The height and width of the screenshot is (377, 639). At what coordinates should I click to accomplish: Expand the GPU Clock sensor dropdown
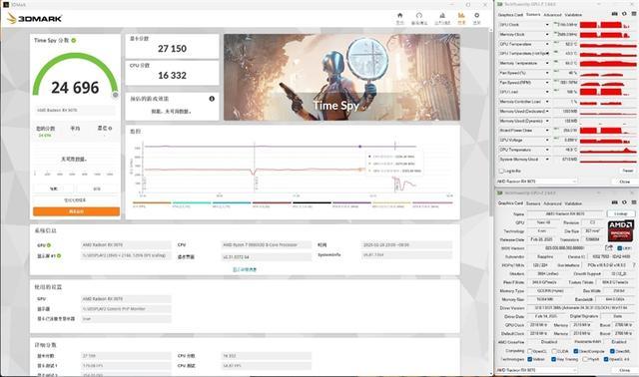point(547,25)
